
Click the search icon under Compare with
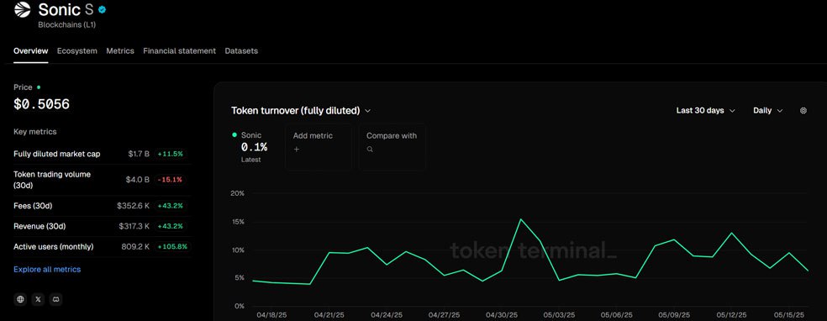(x=370, y=150)
